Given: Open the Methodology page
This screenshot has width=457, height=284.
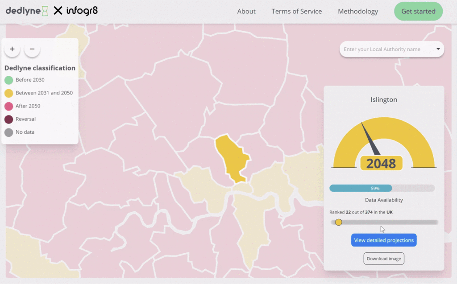Looking at the screenshot, I should [x=358, y=11].
